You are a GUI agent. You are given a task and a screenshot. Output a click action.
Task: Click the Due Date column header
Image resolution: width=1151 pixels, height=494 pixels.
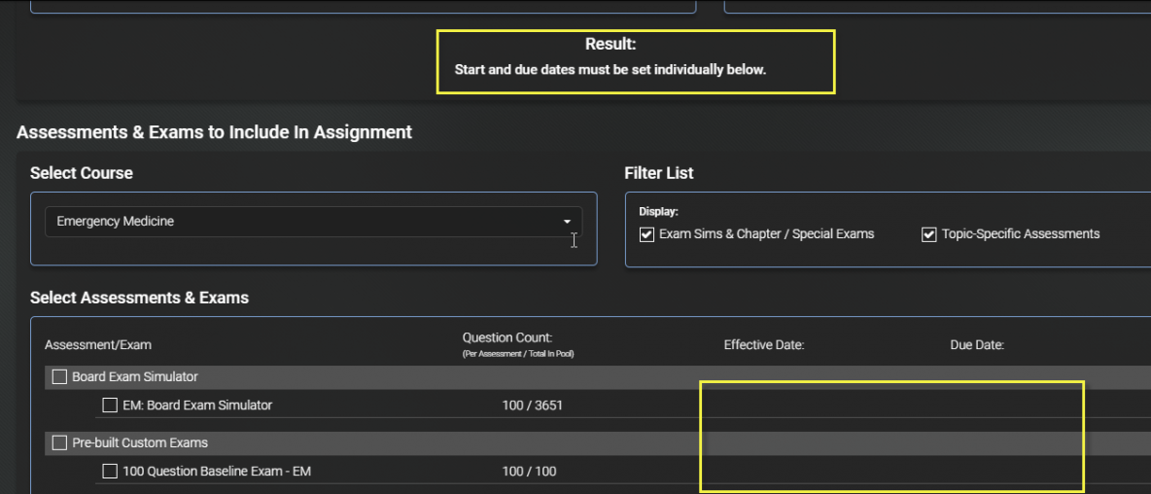point(977,345)
